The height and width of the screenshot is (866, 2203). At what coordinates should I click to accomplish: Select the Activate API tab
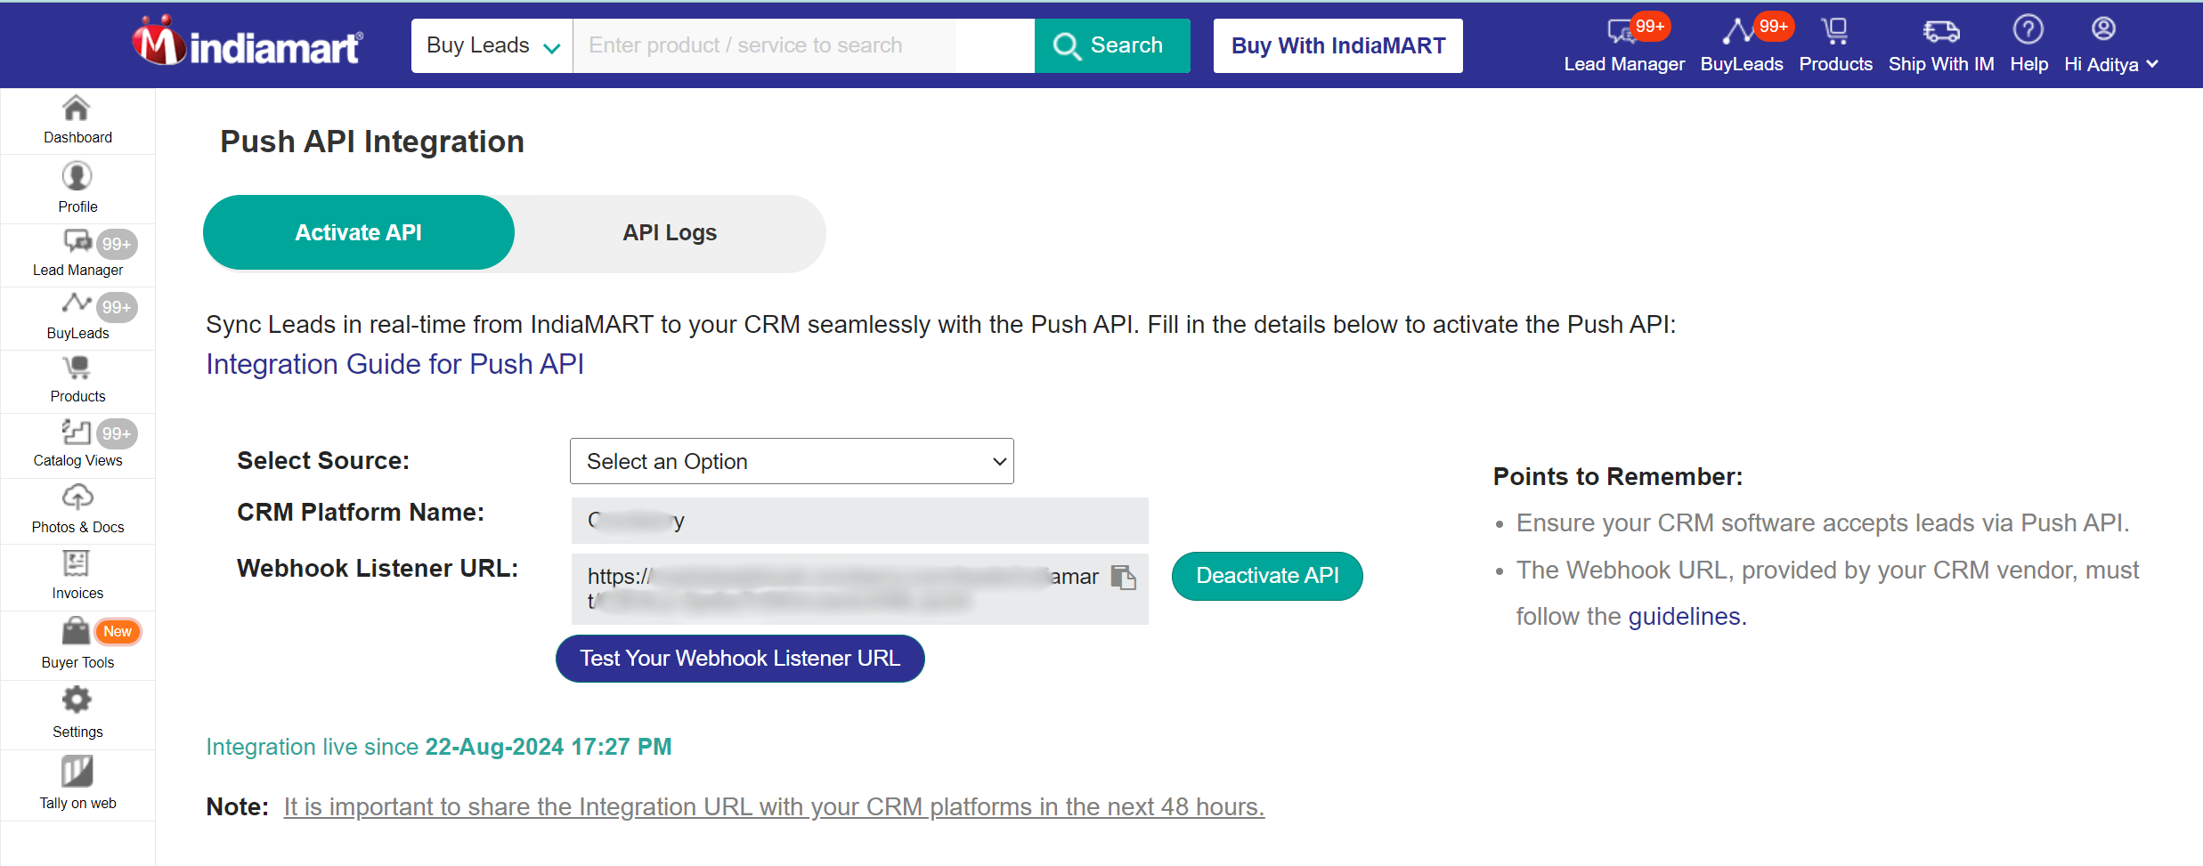click(x=358, y=232)
